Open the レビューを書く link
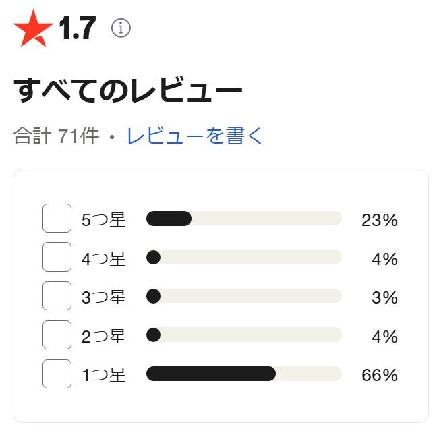Image resolution: width=437 pixels, height=433 pixels. [194, 136]
